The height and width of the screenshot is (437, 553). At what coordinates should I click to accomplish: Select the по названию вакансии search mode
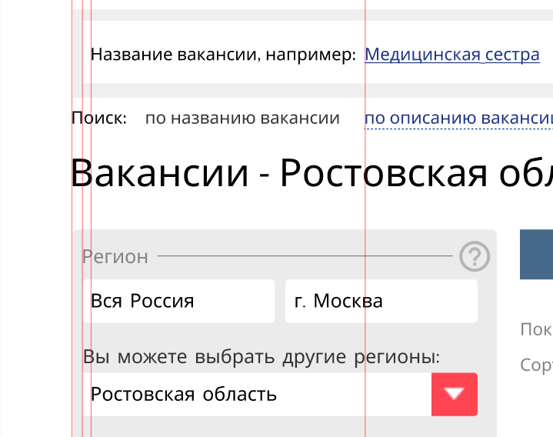(x=242, y=118)
